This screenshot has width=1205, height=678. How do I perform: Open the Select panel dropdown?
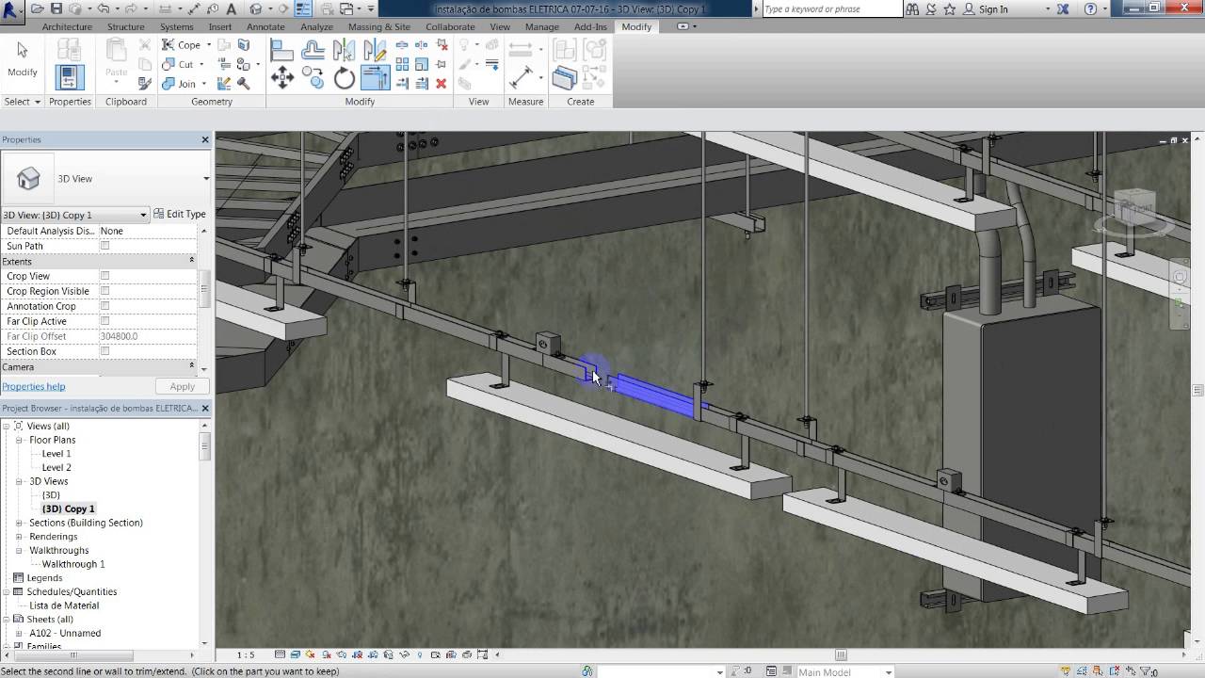[38, 102]
